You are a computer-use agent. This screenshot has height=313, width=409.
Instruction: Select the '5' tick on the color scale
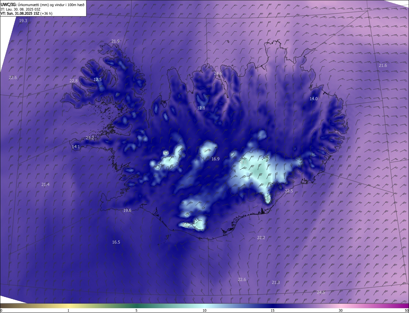136,310
